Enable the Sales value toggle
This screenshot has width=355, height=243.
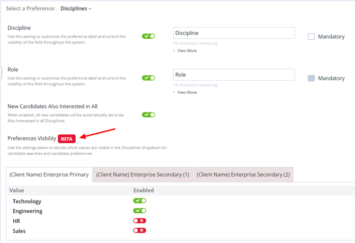139,231
